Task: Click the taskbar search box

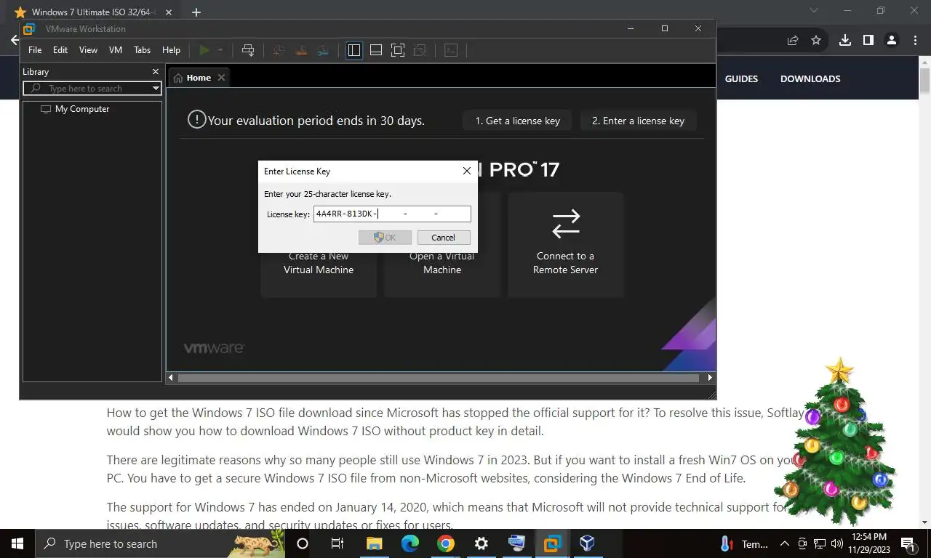Action: (161, 543)
